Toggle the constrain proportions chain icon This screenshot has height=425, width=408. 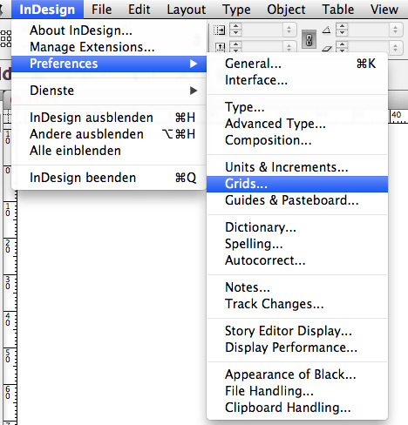tap(309, 40)
